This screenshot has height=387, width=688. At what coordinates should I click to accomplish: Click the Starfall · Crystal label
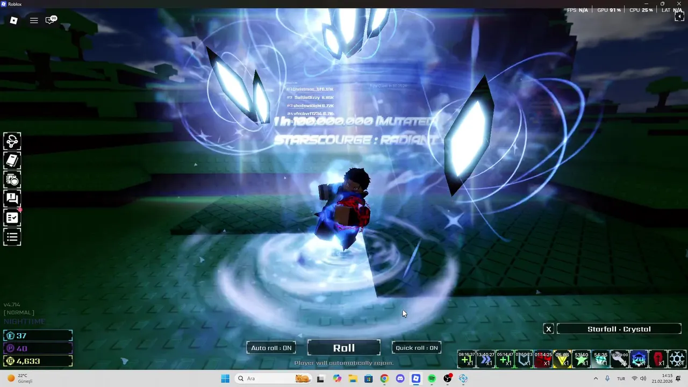click(619, 329)
